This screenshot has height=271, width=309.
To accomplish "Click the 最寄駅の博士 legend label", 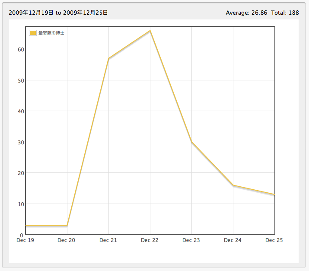I will [x=51, y=33].
